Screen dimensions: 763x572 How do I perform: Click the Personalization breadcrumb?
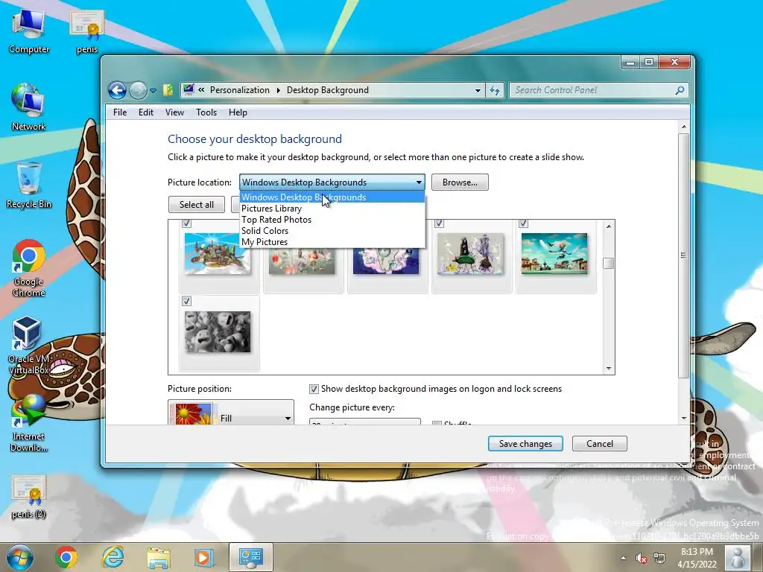[x=239, y=90]
